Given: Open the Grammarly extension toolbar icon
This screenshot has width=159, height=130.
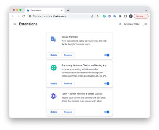Looking at the screenshot, I should (104, 16).
